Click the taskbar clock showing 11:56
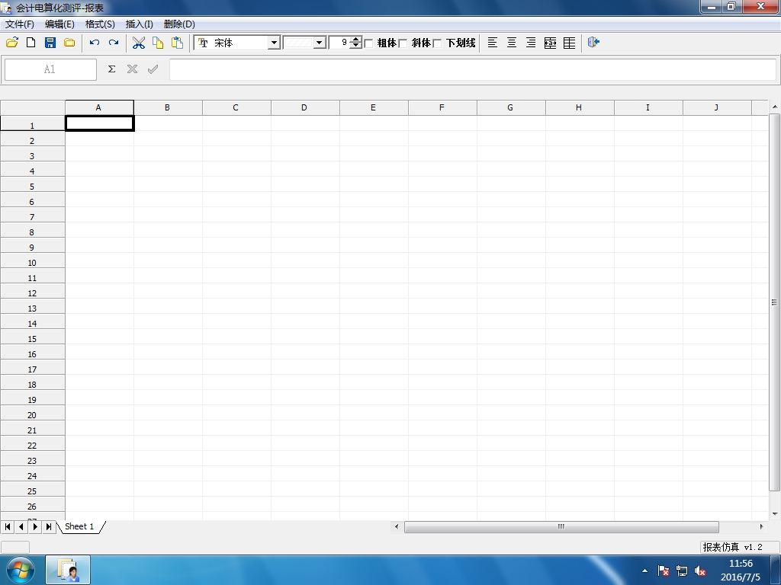781x585 pixels. (x=741, y=571)
